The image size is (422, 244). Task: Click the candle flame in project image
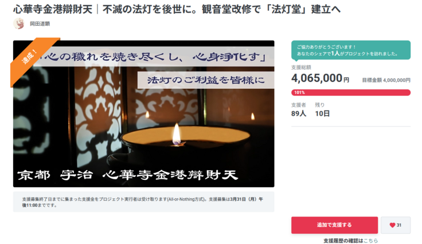point(176,135)
